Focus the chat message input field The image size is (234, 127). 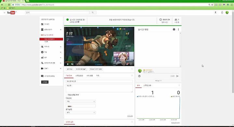(x=161, y=72)
